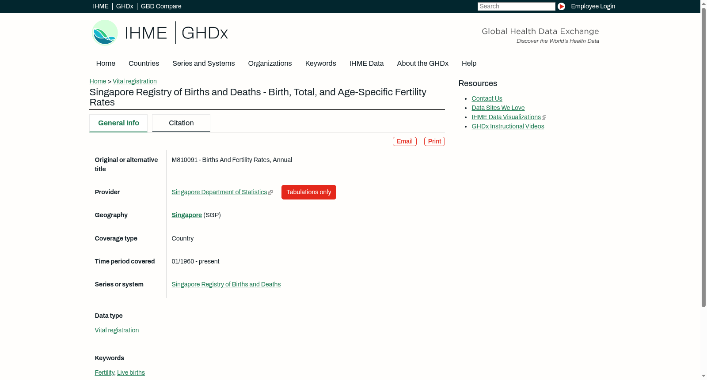Click the page title heading text
The image size is (707, 380).
(x=258, y=97)
